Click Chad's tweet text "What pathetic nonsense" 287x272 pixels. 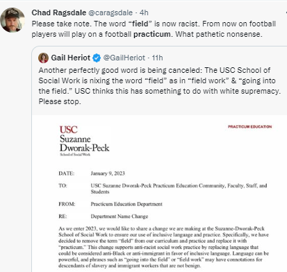click(219, 34)
